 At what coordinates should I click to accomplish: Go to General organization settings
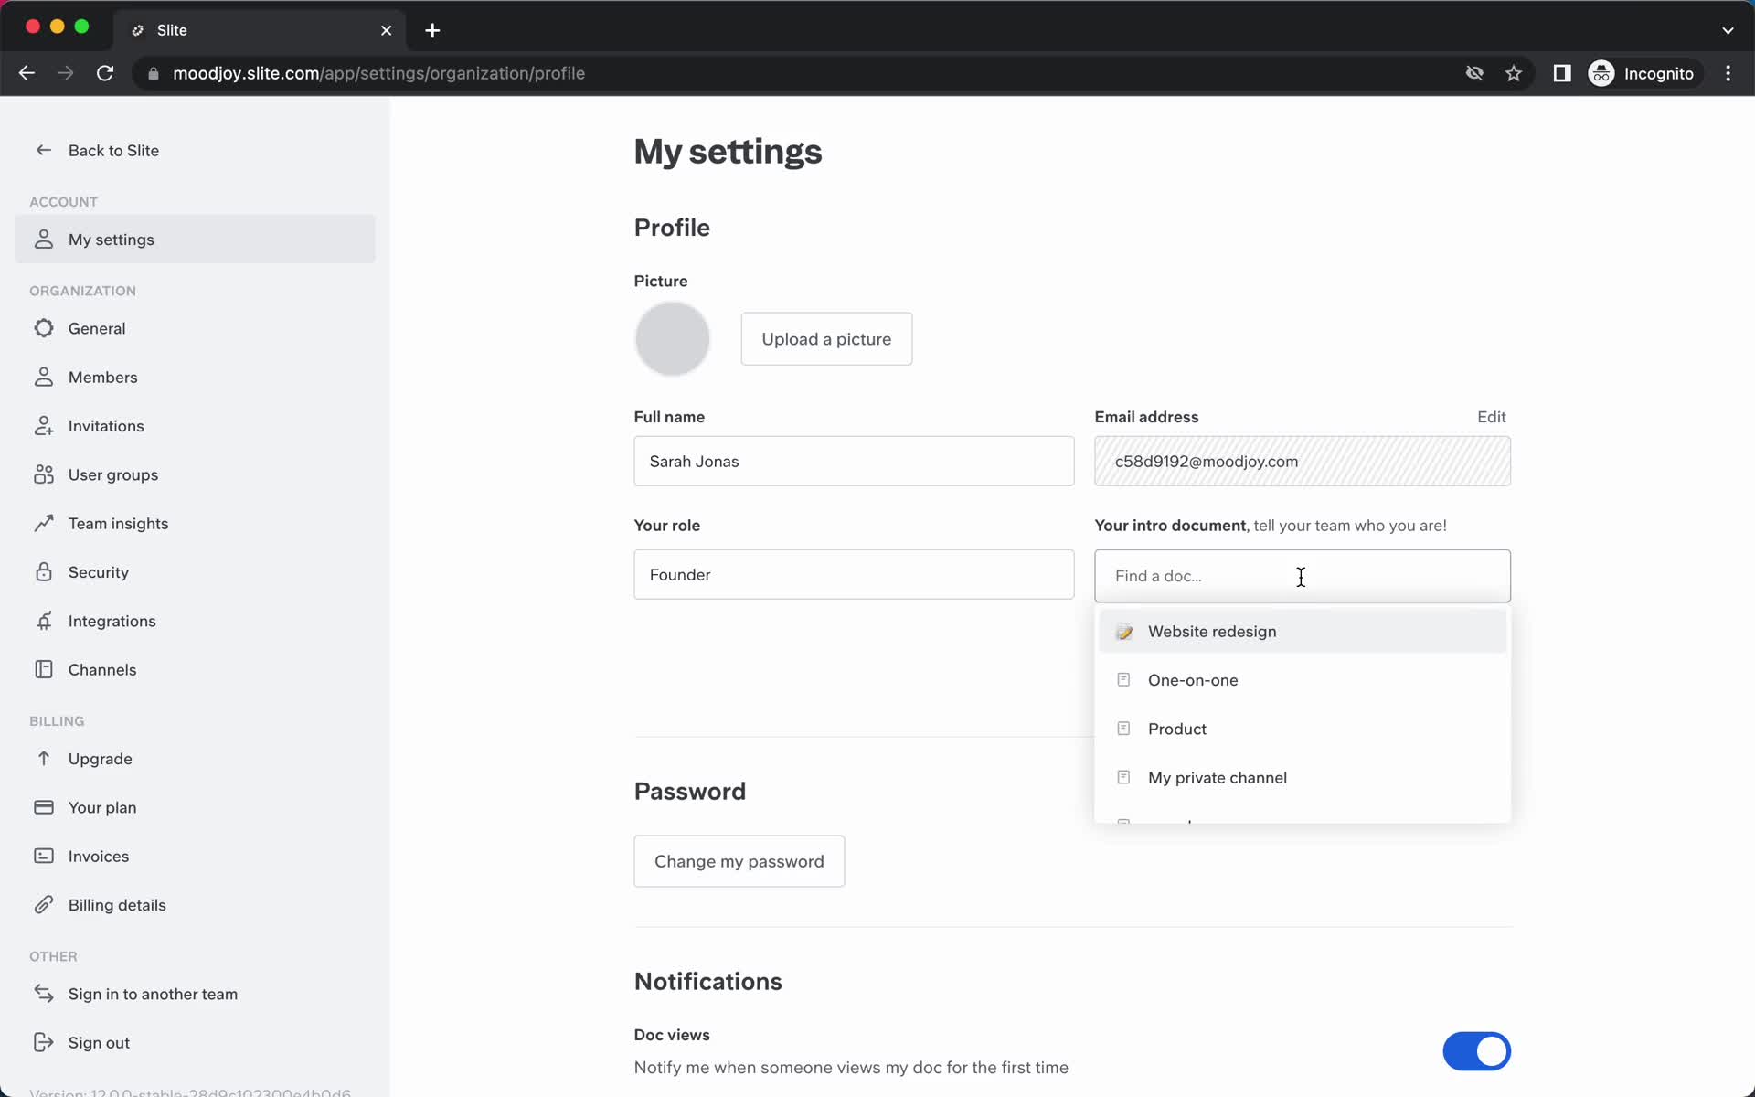pos(195,327)
